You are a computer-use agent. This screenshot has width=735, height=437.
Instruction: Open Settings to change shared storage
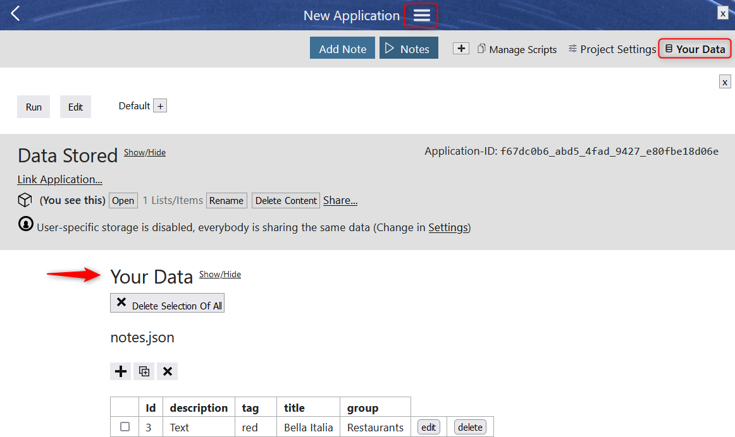[x=448, y=227]
